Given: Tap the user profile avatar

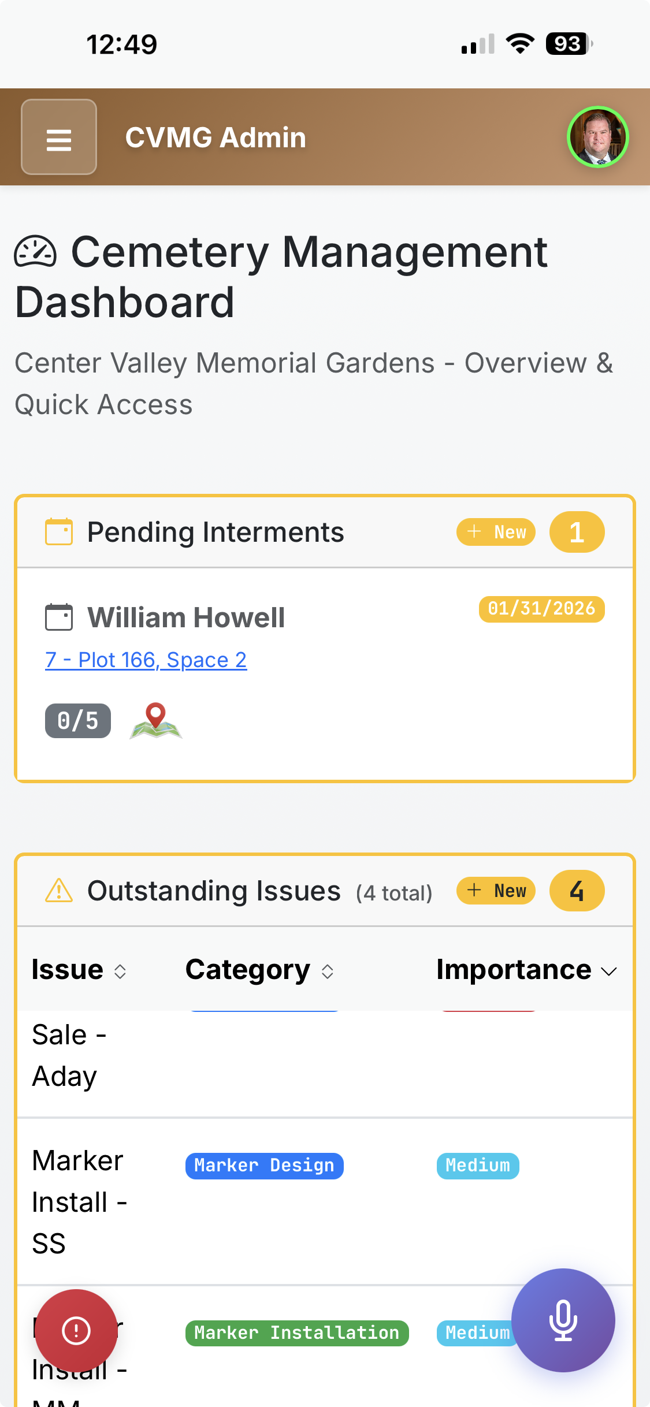Looking at the screenshot, I should click(597, 137).
